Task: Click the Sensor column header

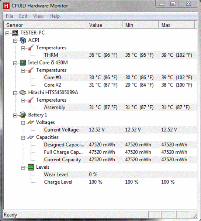Action: tap(45, 25)
